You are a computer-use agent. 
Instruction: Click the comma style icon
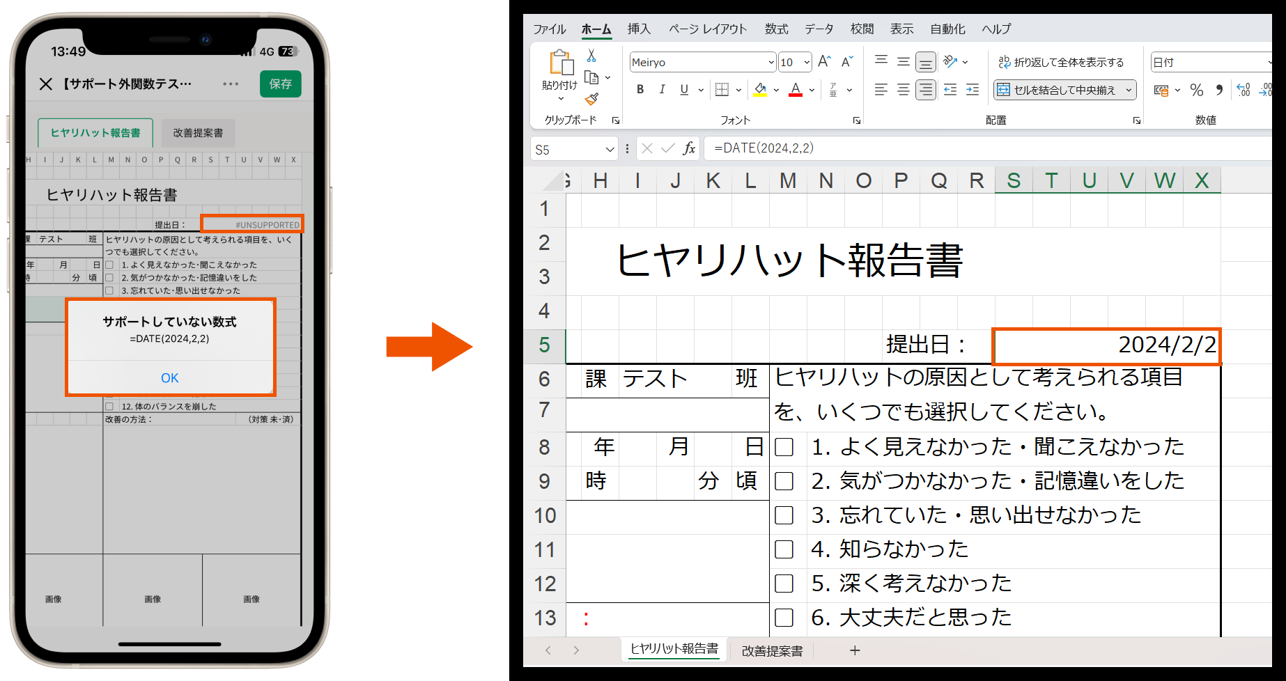(x=1218, y=89)
